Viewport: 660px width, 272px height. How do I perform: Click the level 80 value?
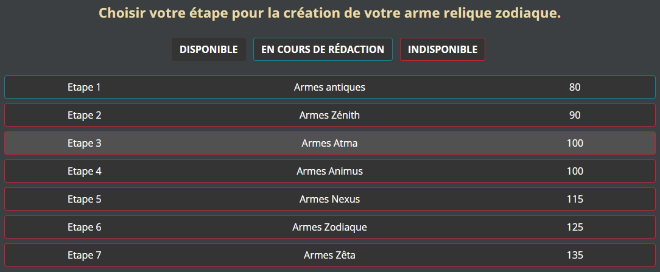(575, 87)
